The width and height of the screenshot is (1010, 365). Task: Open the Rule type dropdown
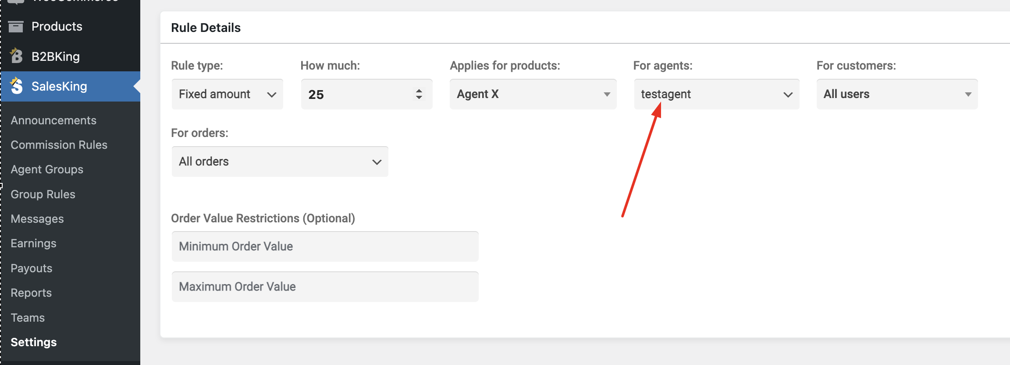pos(228,94)
